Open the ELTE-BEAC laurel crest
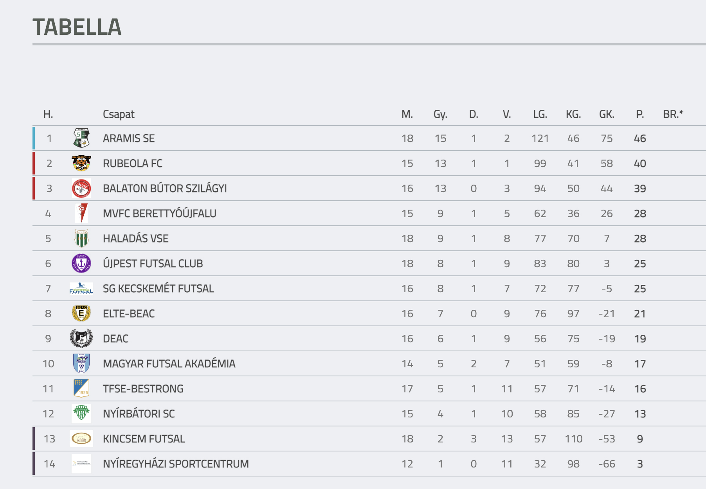Screen dimensions: 706x489 coord(81,313)
